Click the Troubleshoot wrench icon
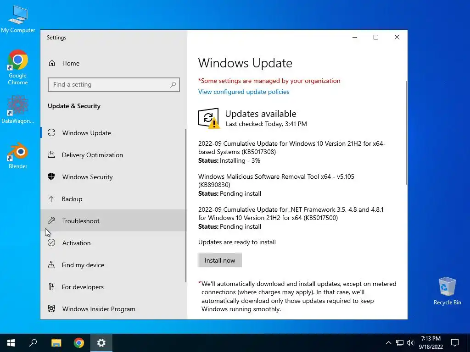The image size is (470, 352). [51, 220]
